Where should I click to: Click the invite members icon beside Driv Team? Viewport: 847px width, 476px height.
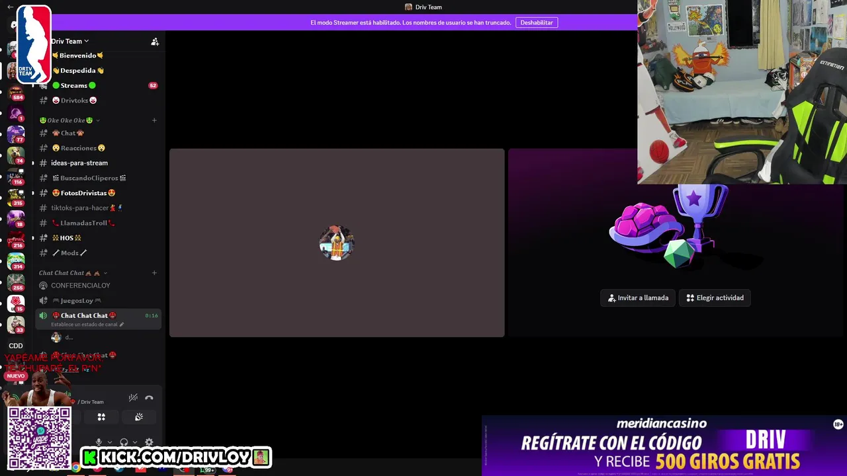(155, 42)
